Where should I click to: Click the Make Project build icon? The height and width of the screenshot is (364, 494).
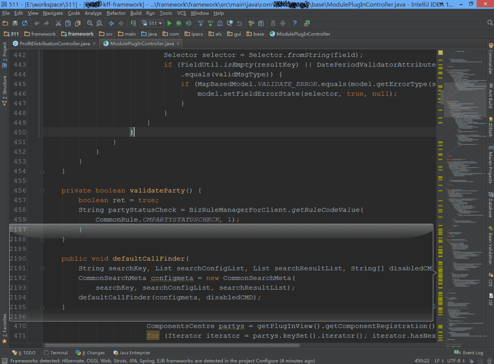(133, 24)
